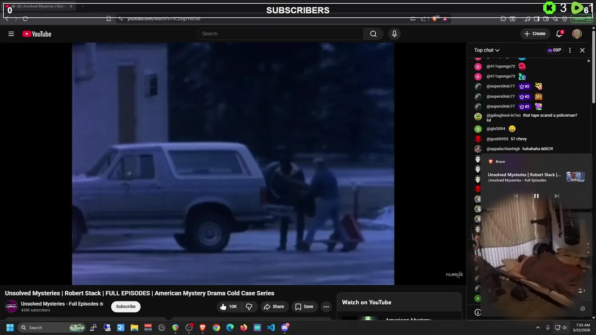Image resolution: width=596 pixels, height=335 pixels.
Task: Open Arduino IDE from the taskbar
Action: tap(257, 328)
